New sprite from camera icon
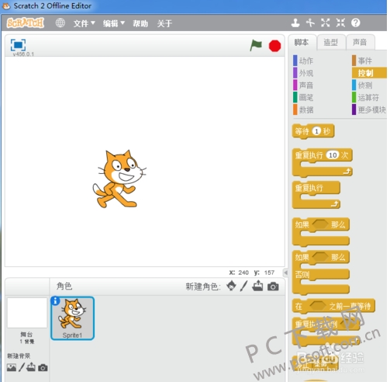The width and height of the screenshot is (390, 382). tap(273, 286)
